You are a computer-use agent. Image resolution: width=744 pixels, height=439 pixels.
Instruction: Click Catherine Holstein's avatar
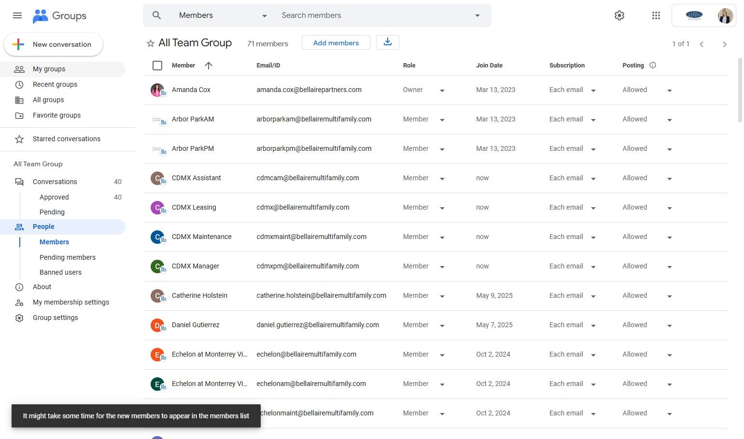157,296
